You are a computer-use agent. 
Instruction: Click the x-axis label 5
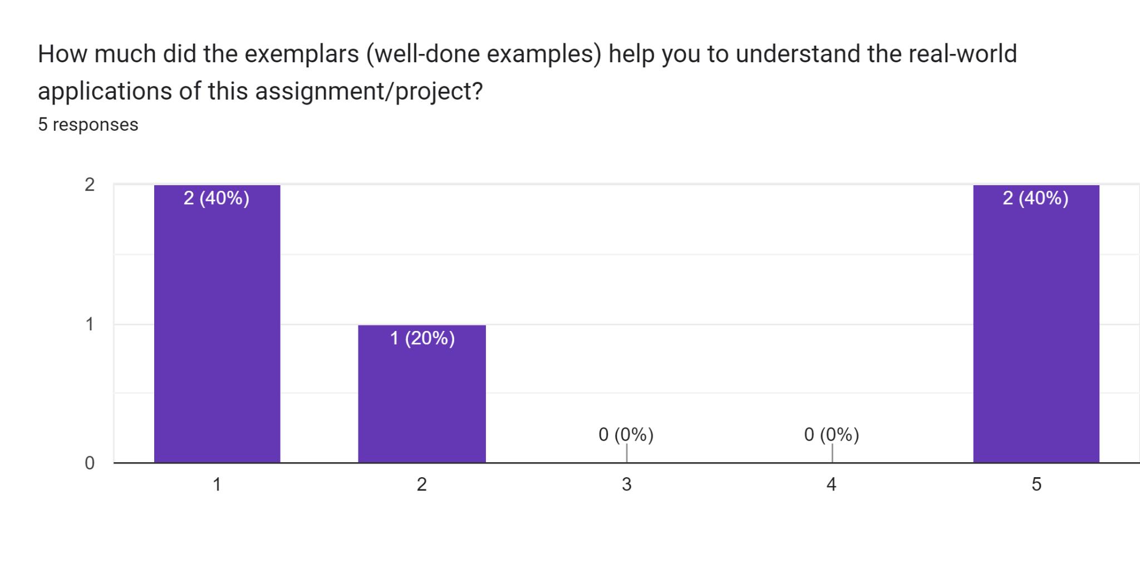[x=1036, y=484]
